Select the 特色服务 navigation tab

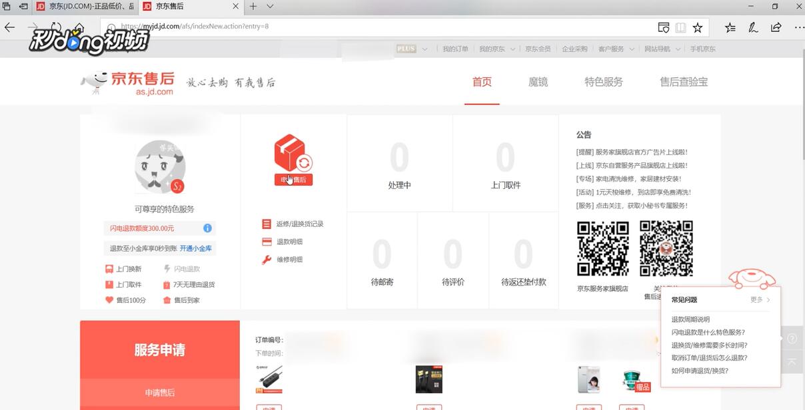point(604,82)
